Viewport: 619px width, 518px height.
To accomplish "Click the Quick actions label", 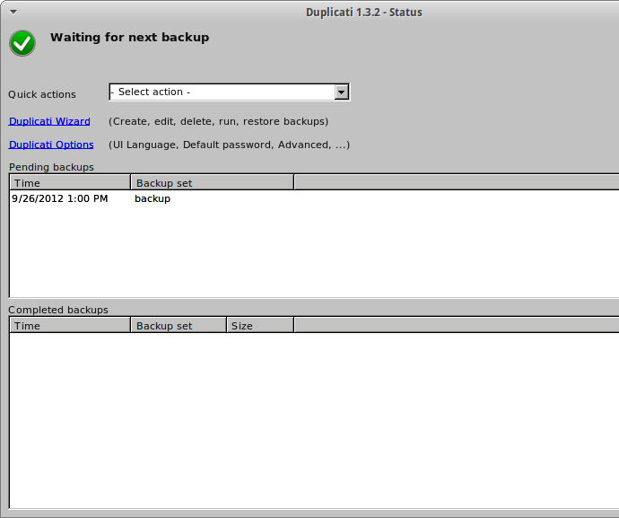I will coord(42,94).
